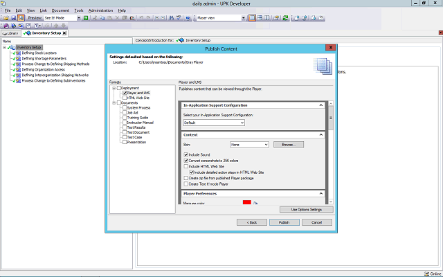Check HTML Web Site format
Viewport: 443px width, 277px height.
tap(125, 98)
